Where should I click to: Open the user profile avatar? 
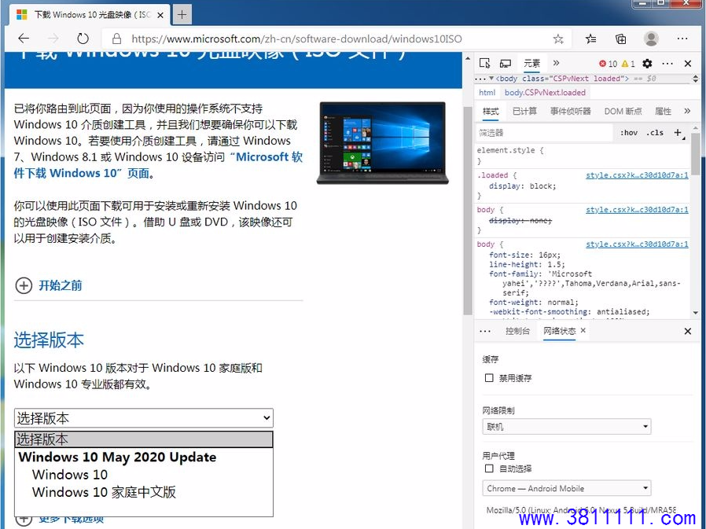coord(651,39)
